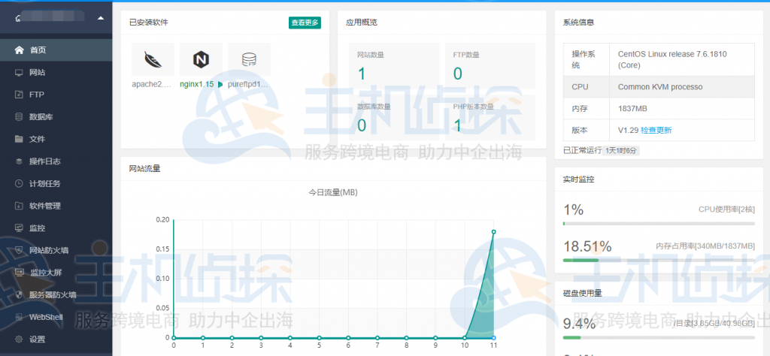Screen dimensions: 770x356
Task: Click the chart data point at hour 10
Action: click(465, 337)
